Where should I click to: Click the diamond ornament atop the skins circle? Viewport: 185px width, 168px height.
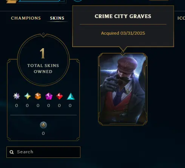tap(43, 34)
